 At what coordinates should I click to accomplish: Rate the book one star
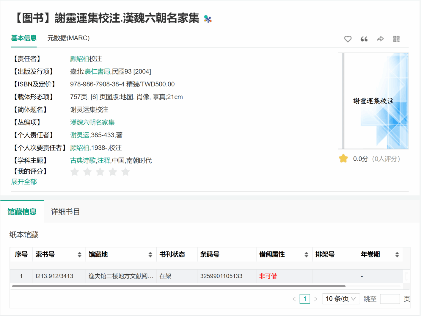(x=75, y=172)
